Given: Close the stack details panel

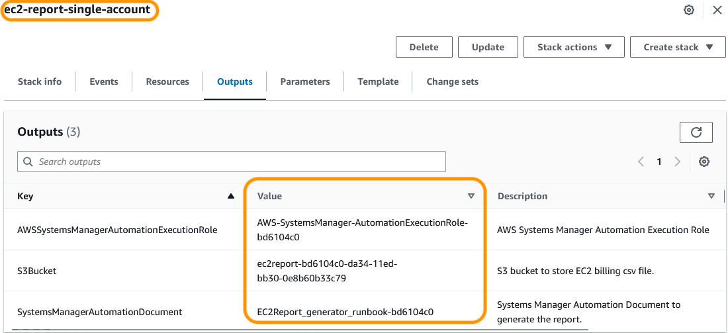Looking at the screenshot, I should coord(717,10).
